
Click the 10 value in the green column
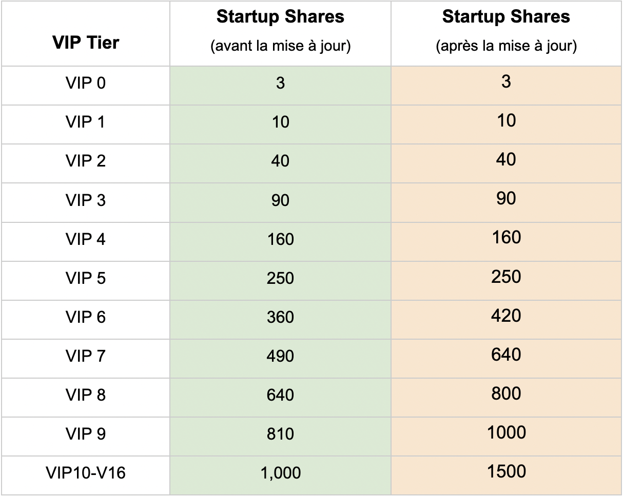coord(280,122)
